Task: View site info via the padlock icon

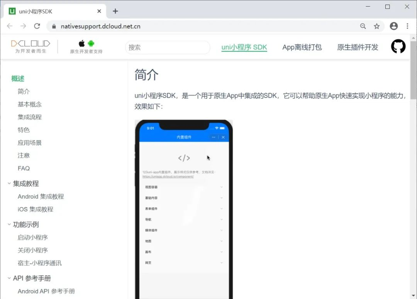Action: click(54, 26)
